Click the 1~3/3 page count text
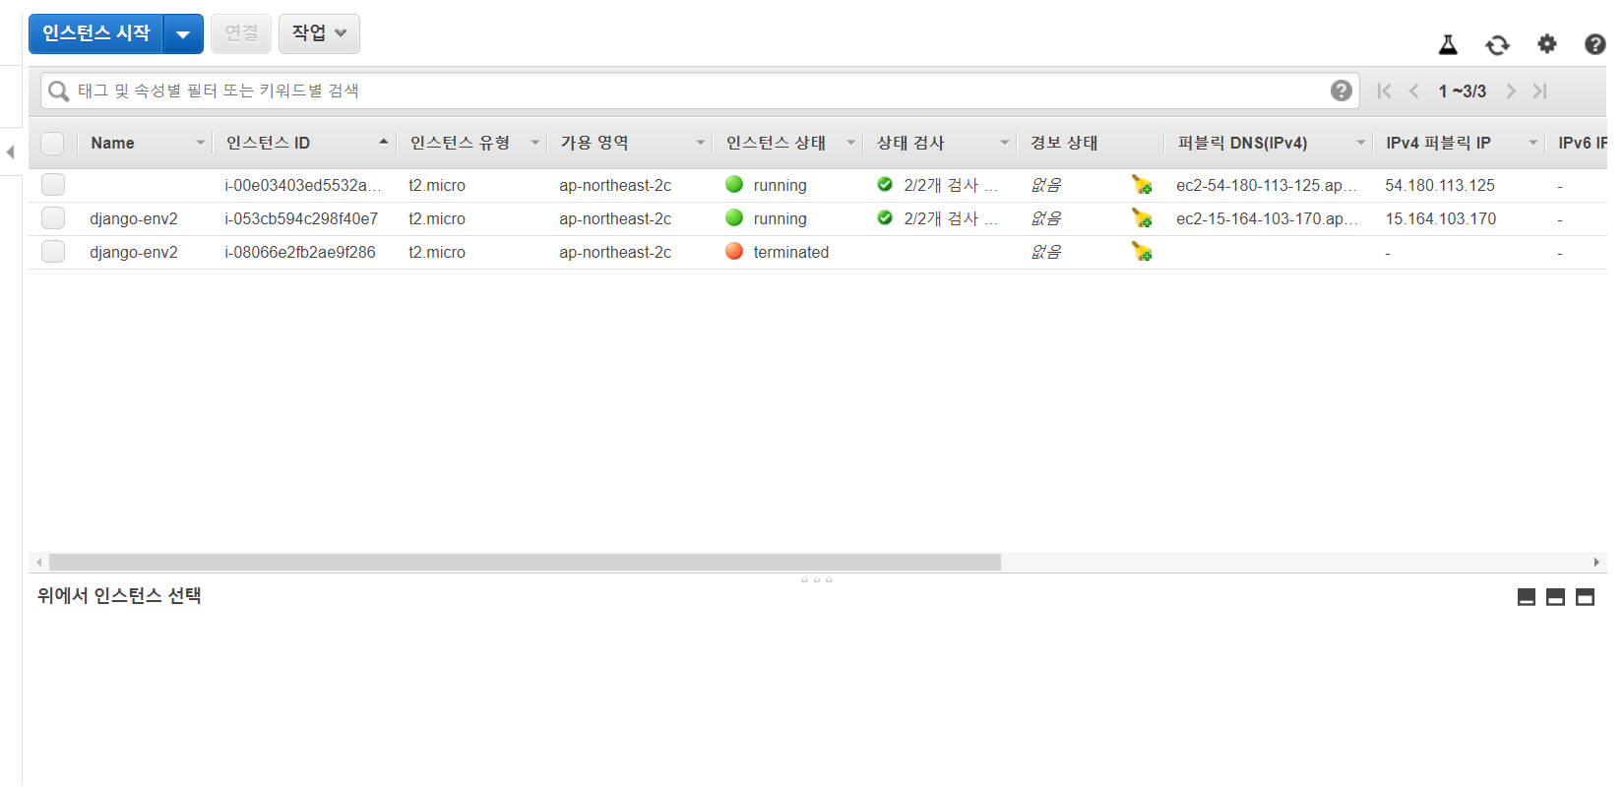This screenshot has height=788, width=1624. (x=1463, y=91)
